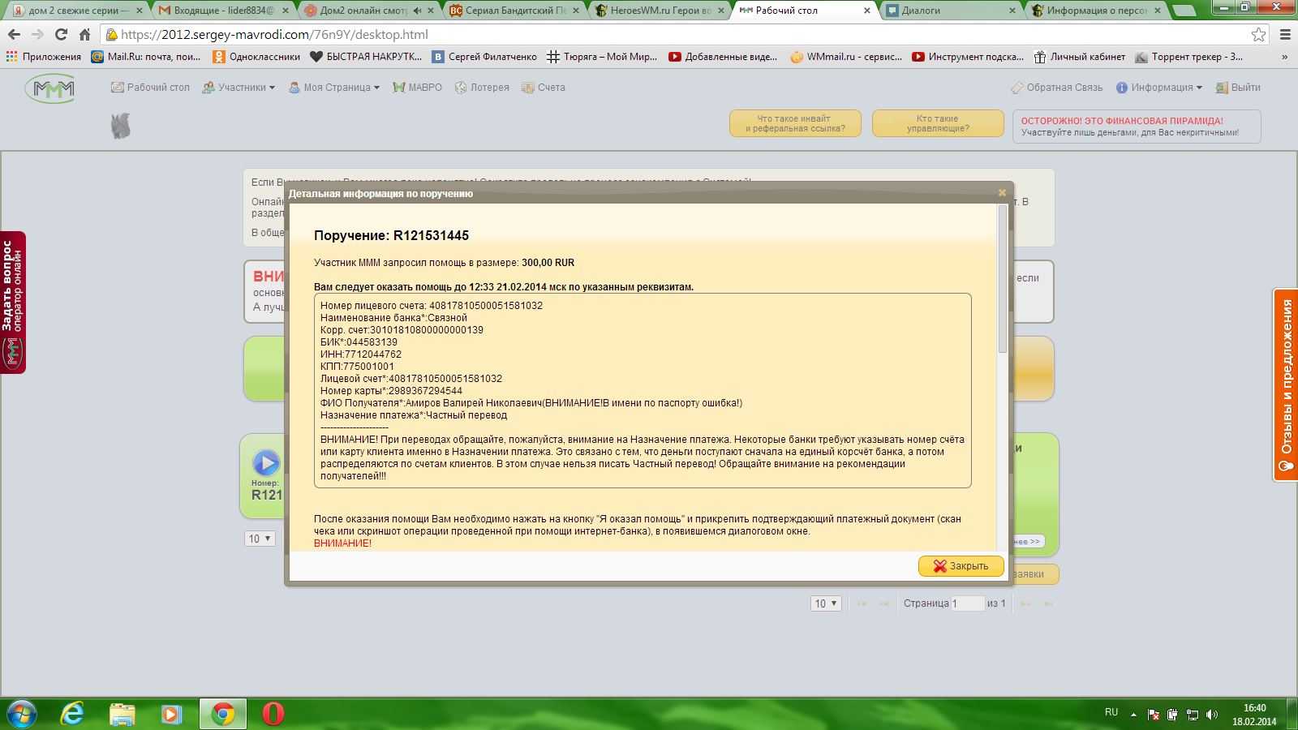
Task: Open network tray icon
Action: click(x=1192, y=715)
